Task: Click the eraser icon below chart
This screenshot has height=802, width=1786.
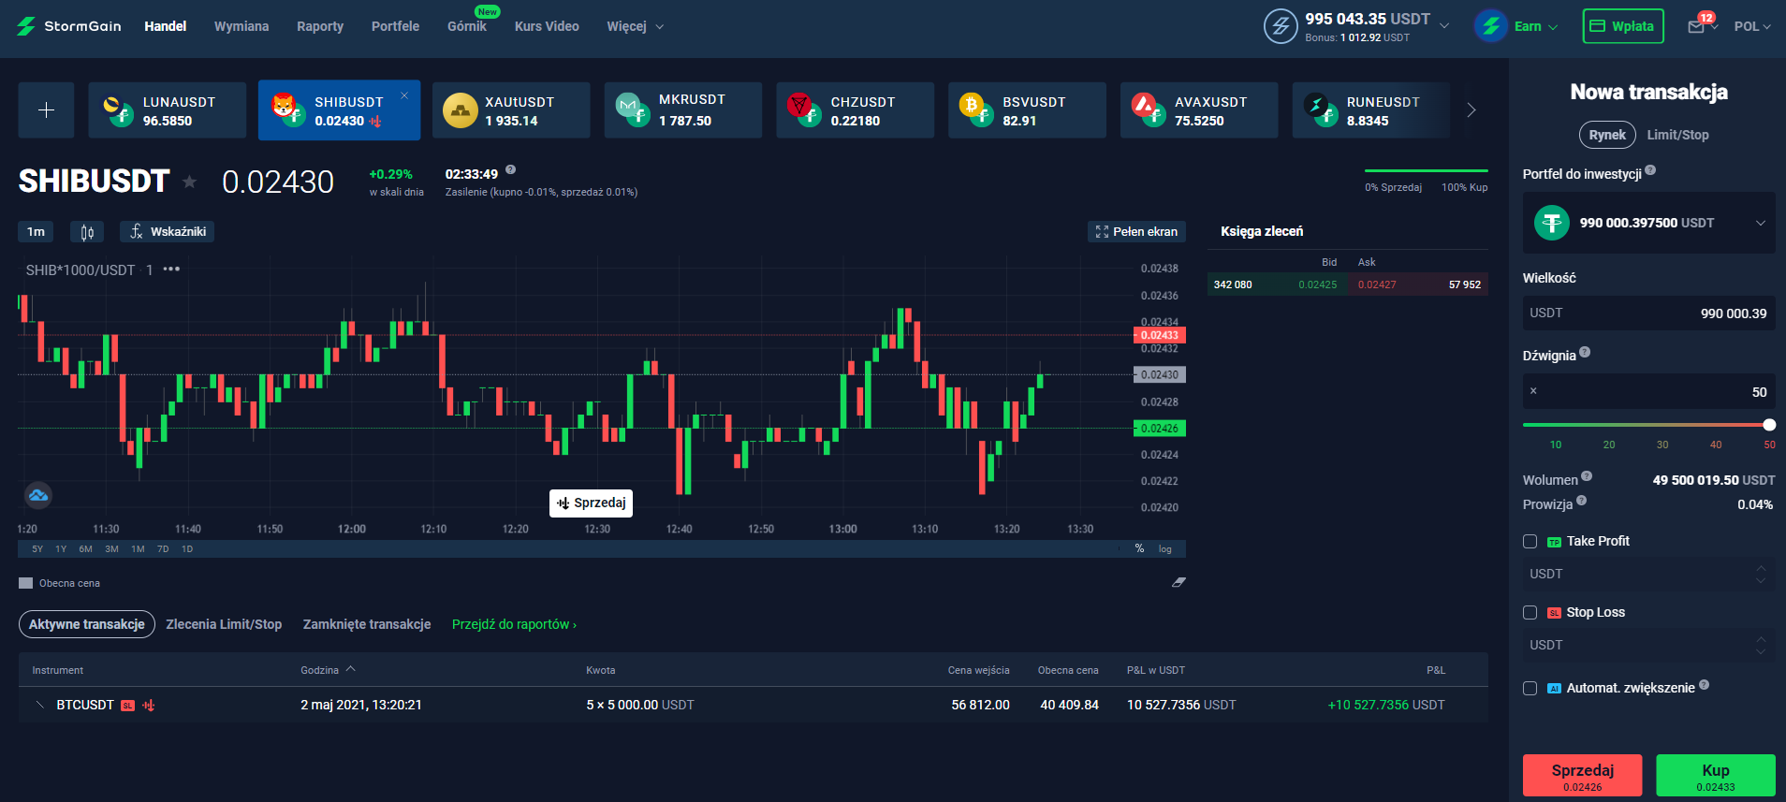Action: (1178, 582)
